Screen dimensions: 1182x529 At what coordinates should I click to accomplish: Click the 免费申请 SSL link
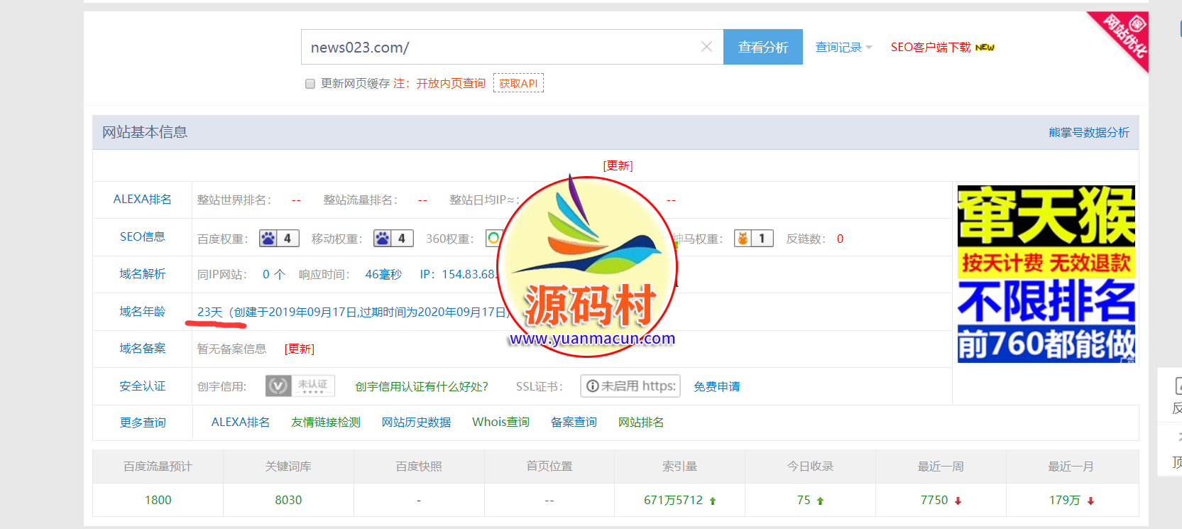[x=716, y=386]
